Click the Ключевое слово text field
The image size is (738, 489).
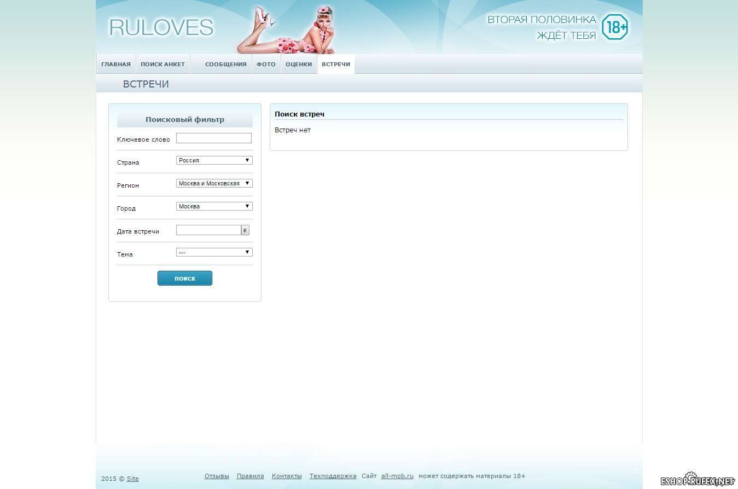(213, 138)
